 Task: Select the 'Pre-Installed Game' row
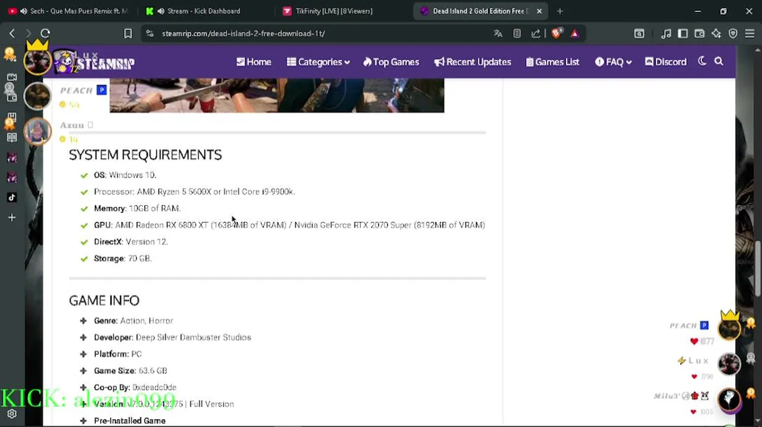pos(129,420)
